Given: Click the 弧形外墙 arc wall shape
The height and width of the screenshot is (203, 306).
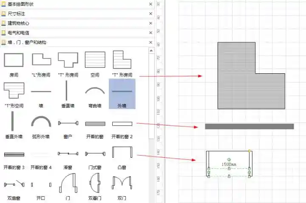Looking at the screenshot, I should point(41,122).
